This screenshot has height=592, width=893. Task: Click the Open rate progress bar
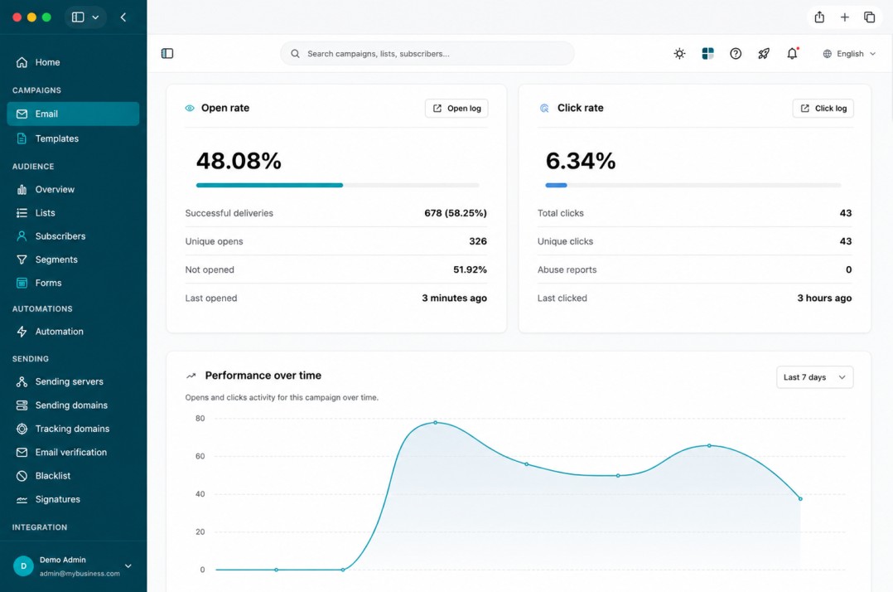pyautogui.click(x=338, y=185)
